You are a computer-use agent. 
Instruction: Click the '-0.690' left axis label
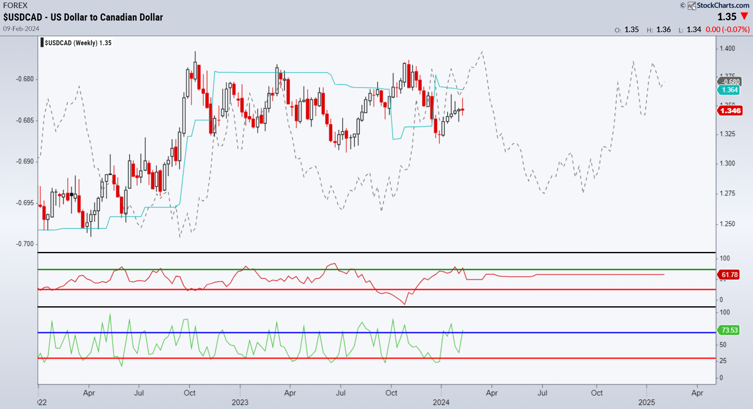coord(25,161)
